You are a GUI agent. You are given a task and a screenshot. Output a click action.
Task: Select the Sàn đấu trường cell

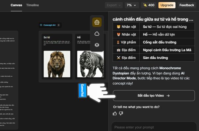click(x=167, y=58)
